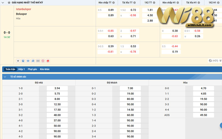Show the football pitch live tracker icon

[x=38, y=61]
